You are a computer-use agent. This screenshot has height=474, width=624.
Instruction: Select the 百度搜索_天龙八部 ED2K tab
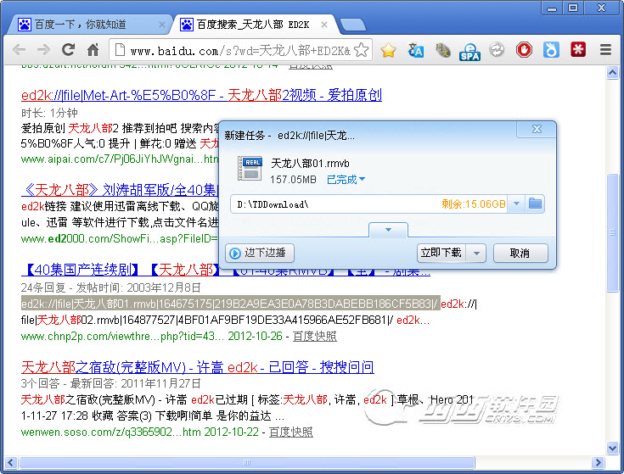click(253, 25)
